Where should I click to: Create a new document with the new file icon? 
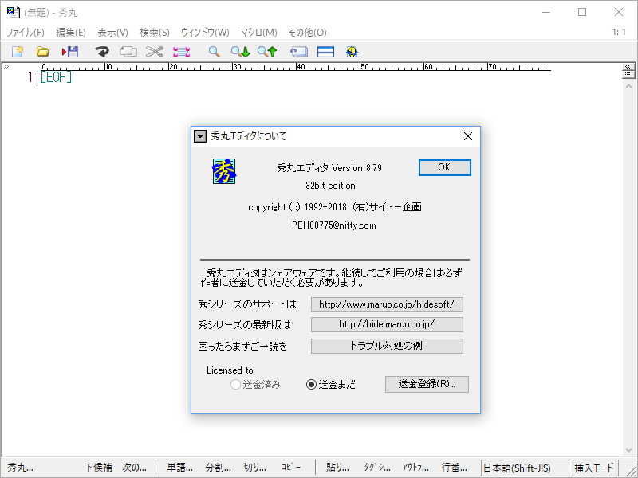tap(18, 51)
